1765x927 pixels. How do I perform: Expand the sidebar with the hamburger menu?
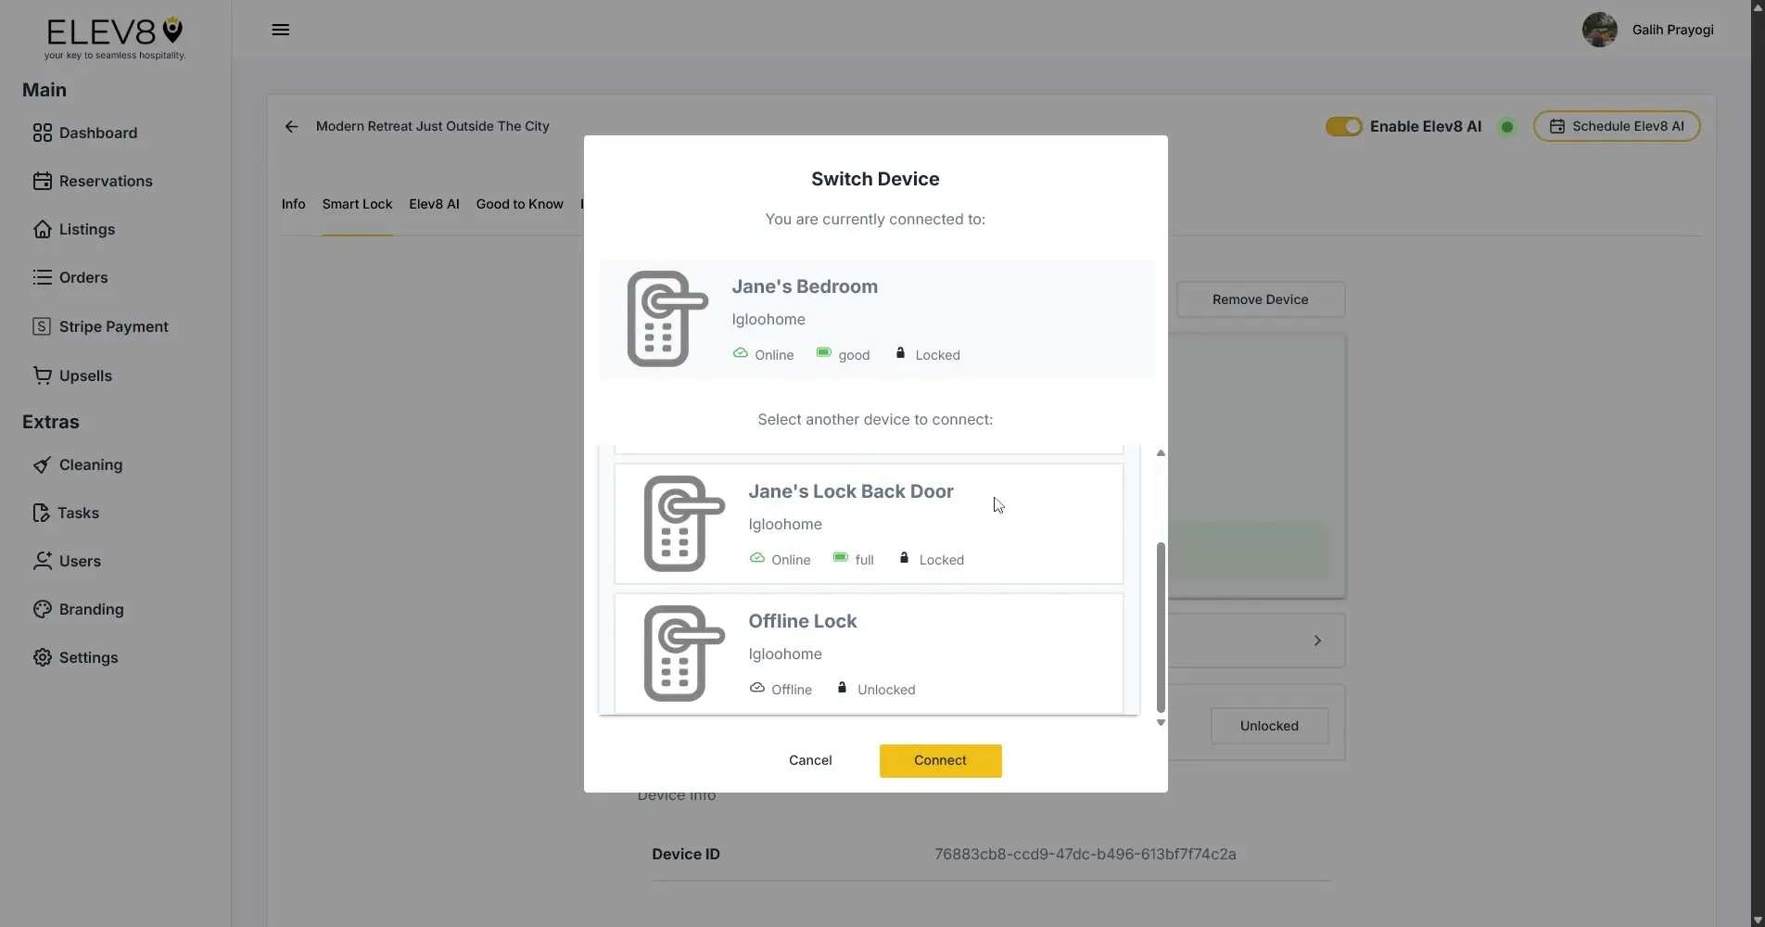(x=280, y=30)
